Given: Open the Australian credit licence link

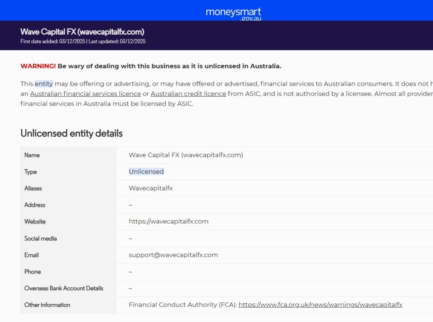Looking at the screenshot, I should 188,94.
